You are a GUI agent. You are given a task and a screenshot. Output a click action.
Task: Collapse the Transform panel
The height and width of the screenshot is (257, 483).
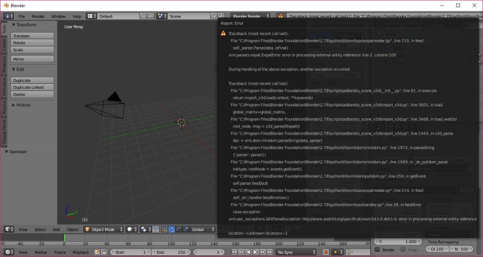click(13, 25)
